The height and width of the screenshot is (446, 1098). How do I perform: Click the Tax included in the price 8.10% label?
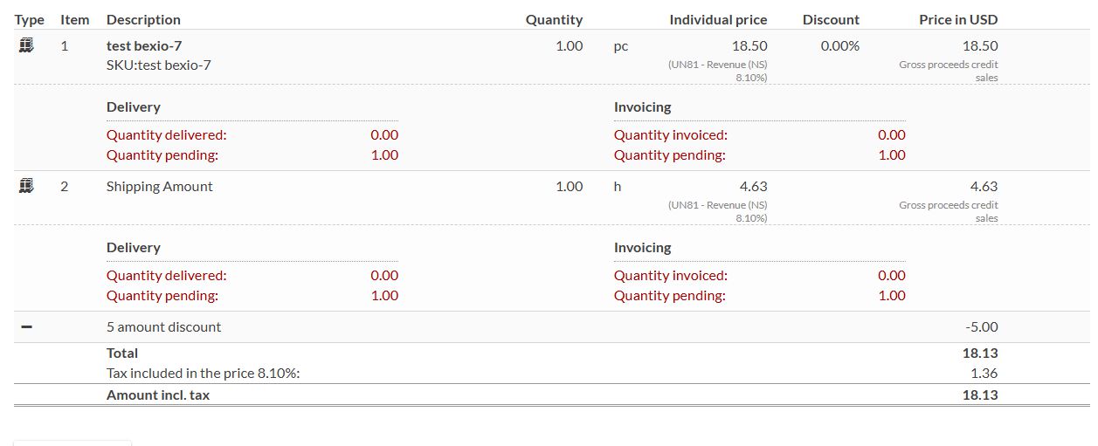pyautogui.click(x=209, y=373)
